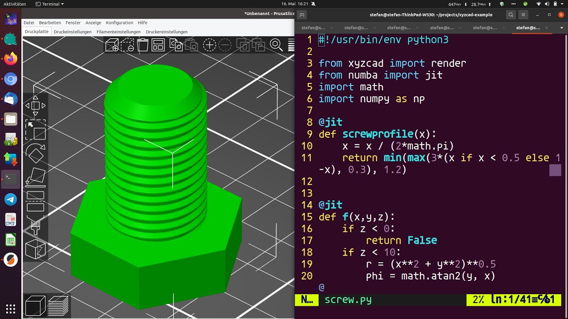Click the 'screw.py' filename in status line
The width and height of the screenshot is (568, 319).
(x=348, y=300)
